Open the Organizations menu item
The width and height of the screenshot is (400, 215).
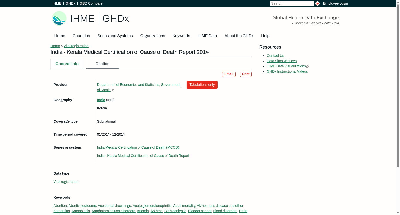(153, 36)
